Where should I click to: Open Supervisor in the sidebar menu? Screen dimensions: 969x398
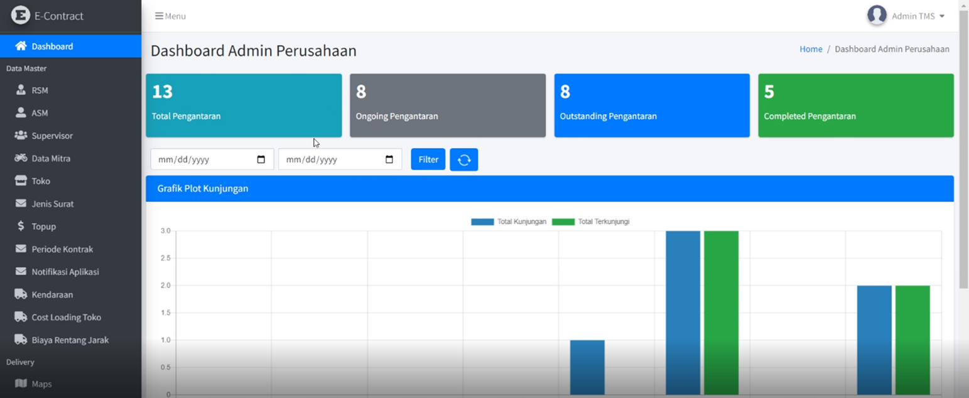pos(52,136)
